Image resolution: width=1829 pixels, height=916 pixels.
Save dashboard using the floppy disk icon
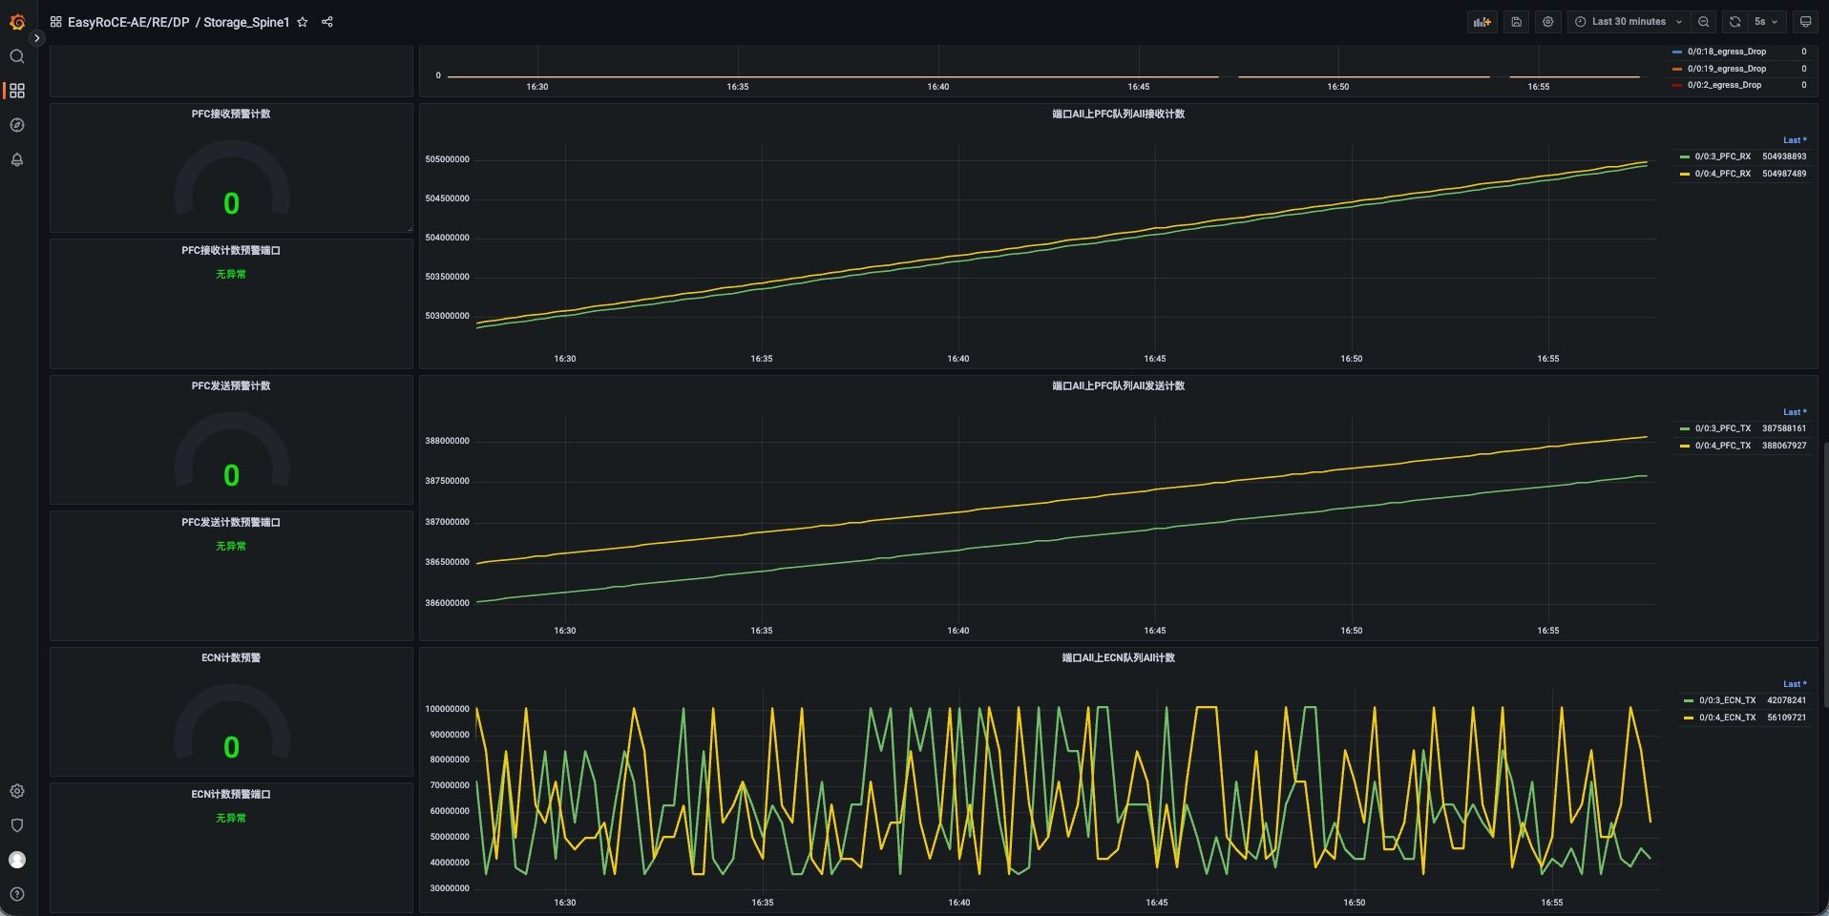pyautogui.click(x=1516, y=22)
